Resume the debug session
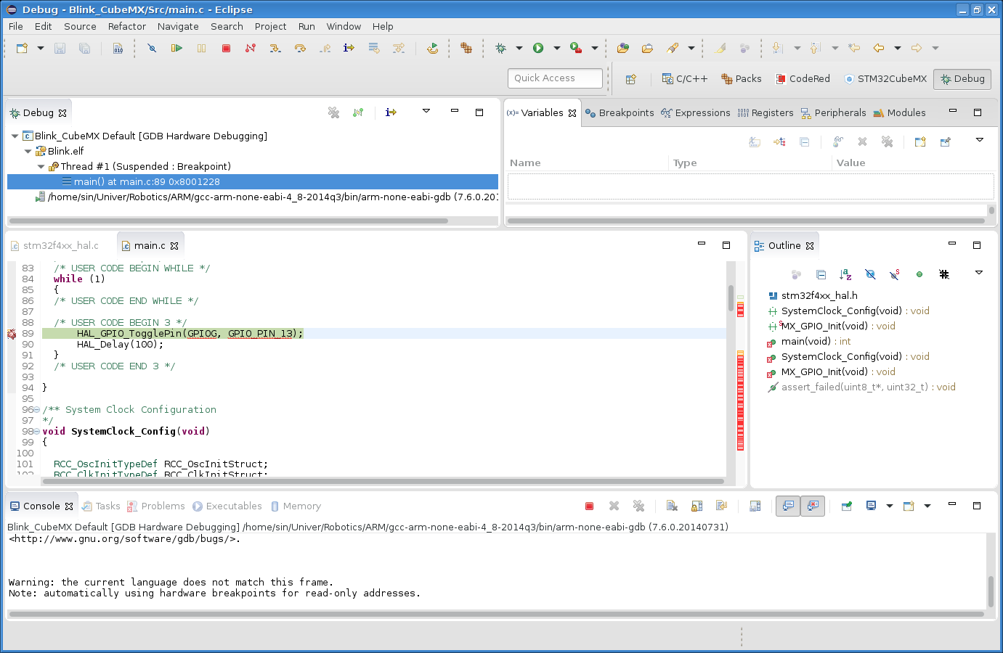Viewport: 1003px width, 653px height. pos(176,48)
